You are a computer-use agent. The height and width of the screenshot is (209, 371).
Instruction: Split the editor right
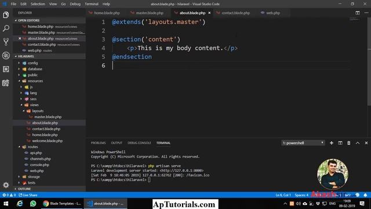358,13
